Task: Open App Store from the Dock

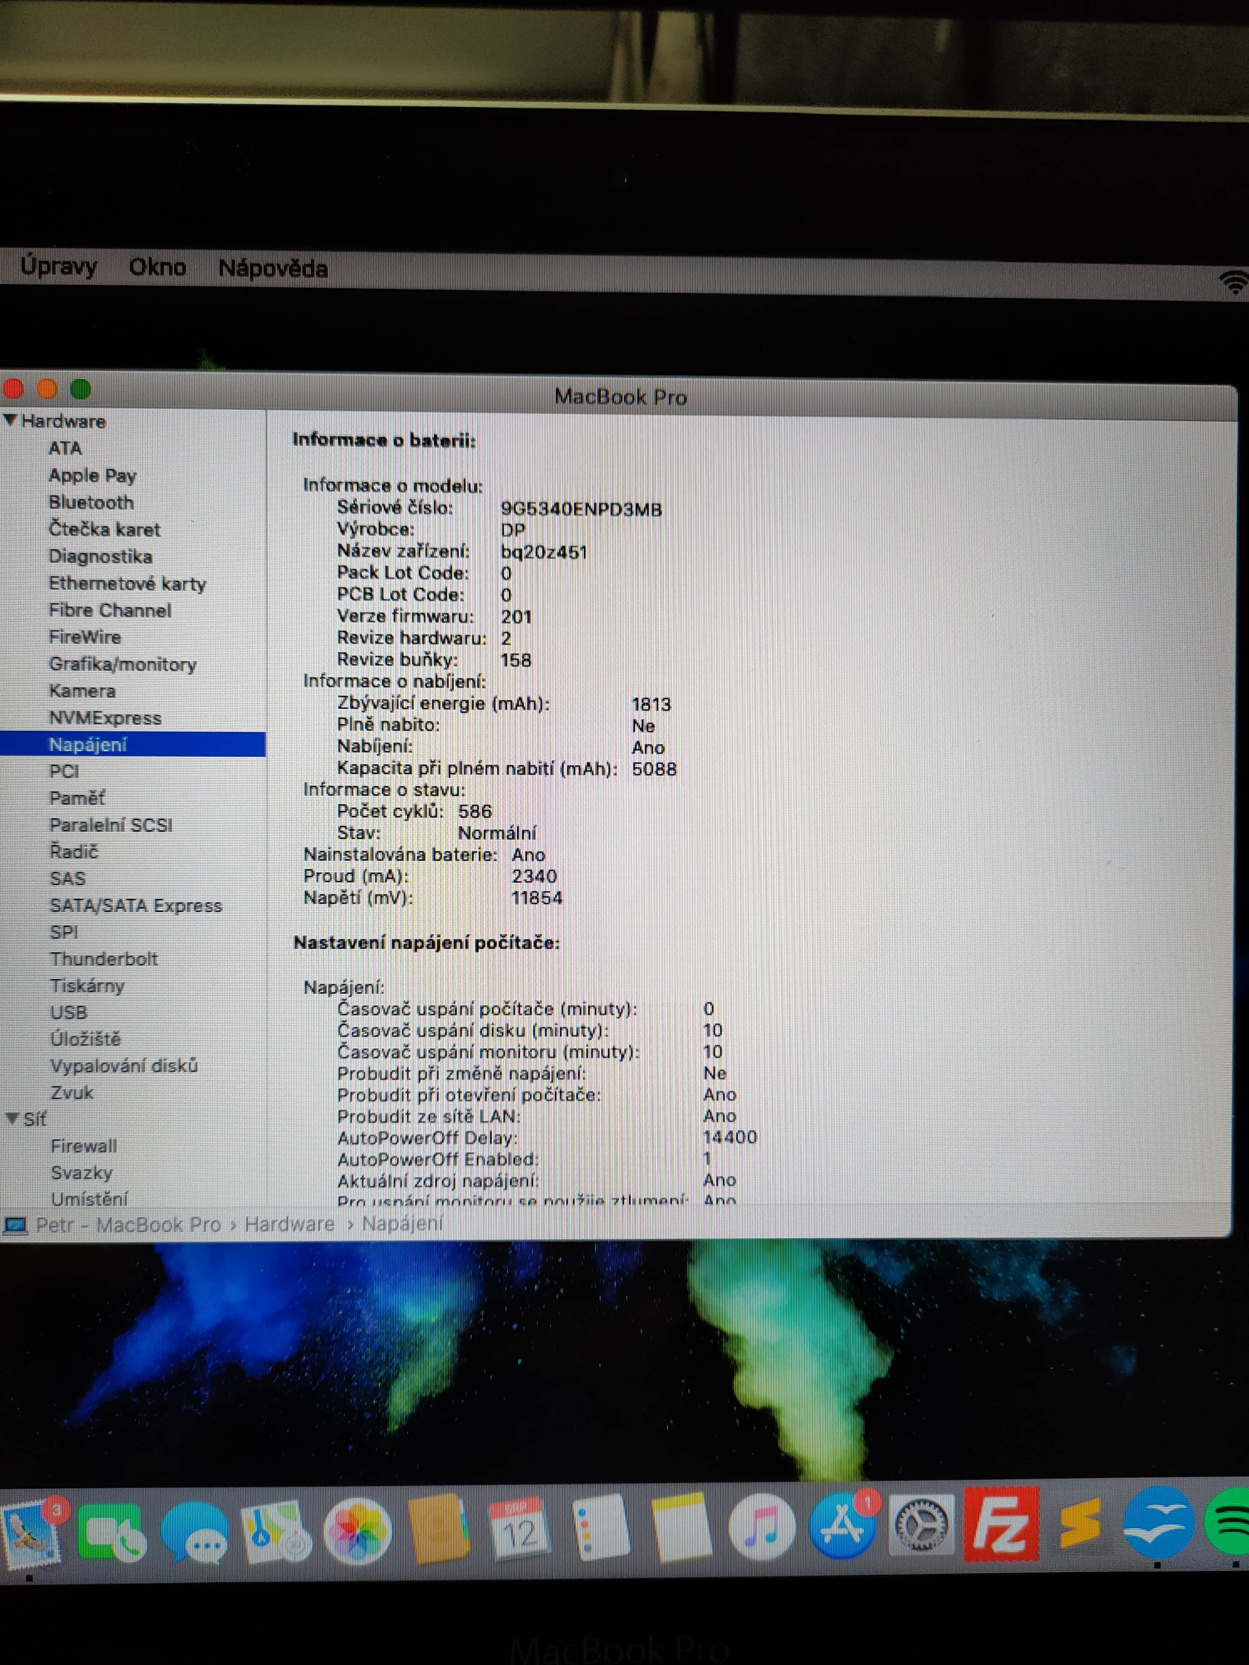Action: click(843, 1527)
